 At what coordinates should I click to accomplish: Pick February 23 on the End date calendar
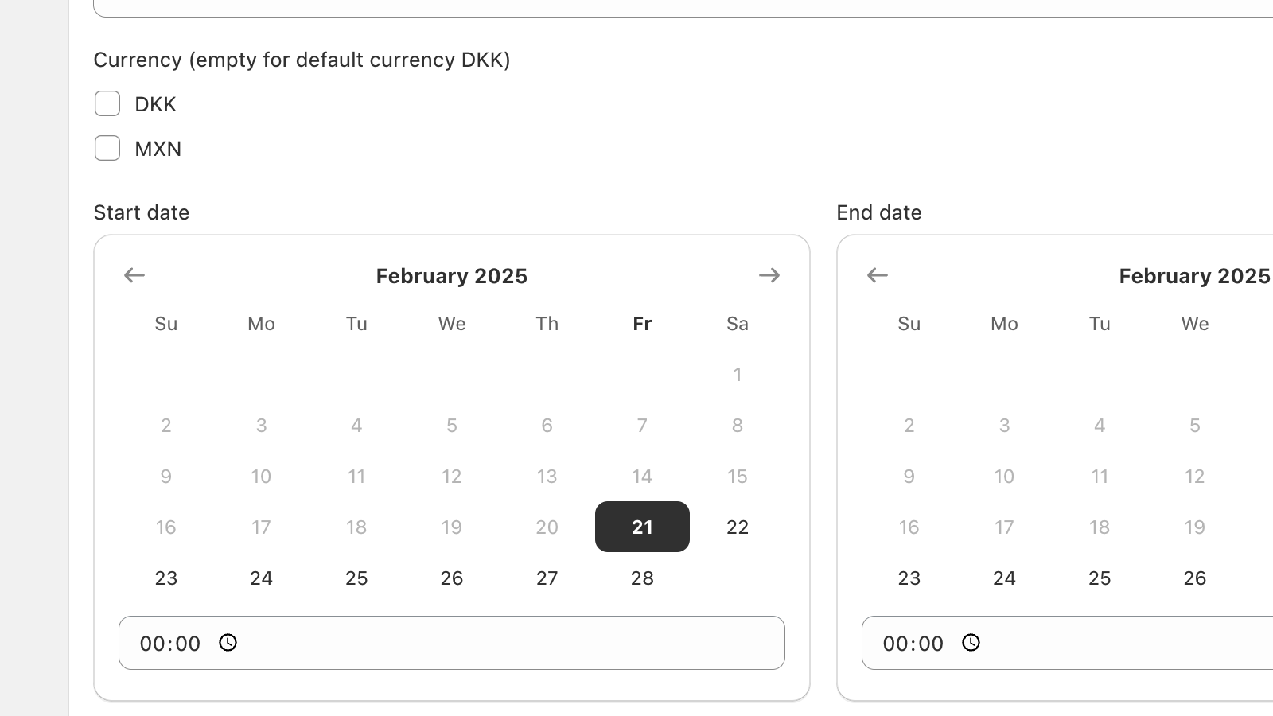909,578
